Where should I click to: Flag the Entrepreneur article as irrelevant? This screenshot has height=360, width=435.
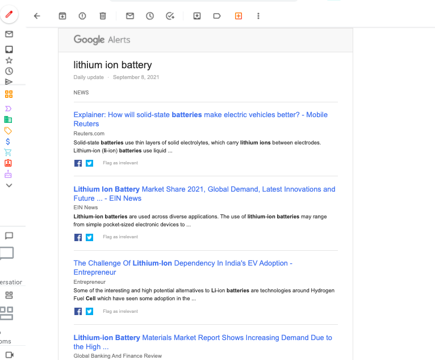coord(120,311)
